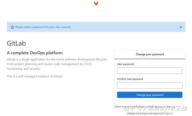Image resolution: width=192 pixels, height=116 pixels.
Task: Focus the New password field
Action: coord(150,71)
